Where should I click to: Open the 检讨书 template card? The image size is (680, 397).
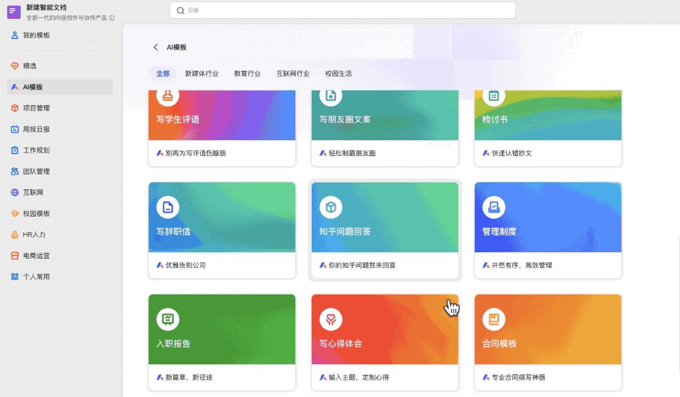pos(548,128)
